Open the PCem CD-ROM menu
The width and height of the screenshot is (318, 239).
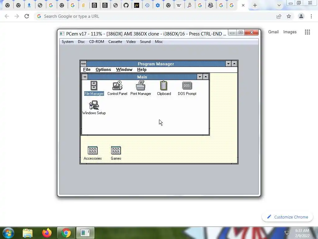97,42
